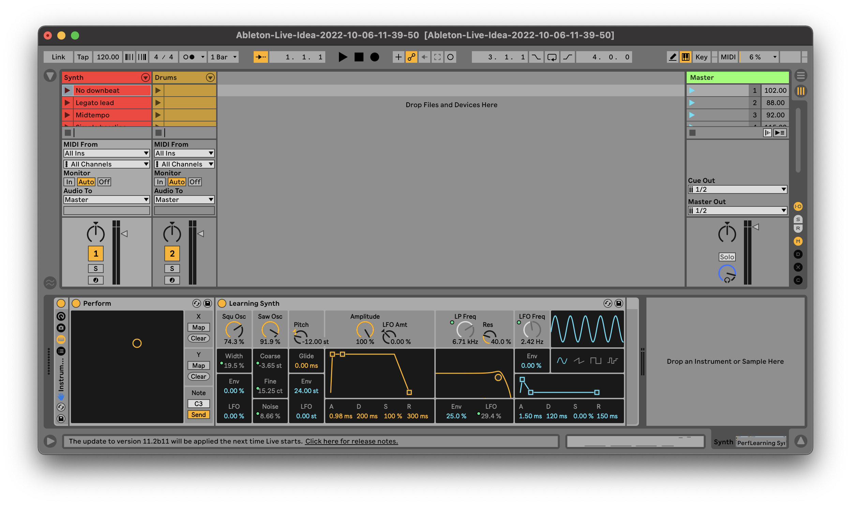
Task: Disable track 2 activator on Drums
Action: (173, 253)
